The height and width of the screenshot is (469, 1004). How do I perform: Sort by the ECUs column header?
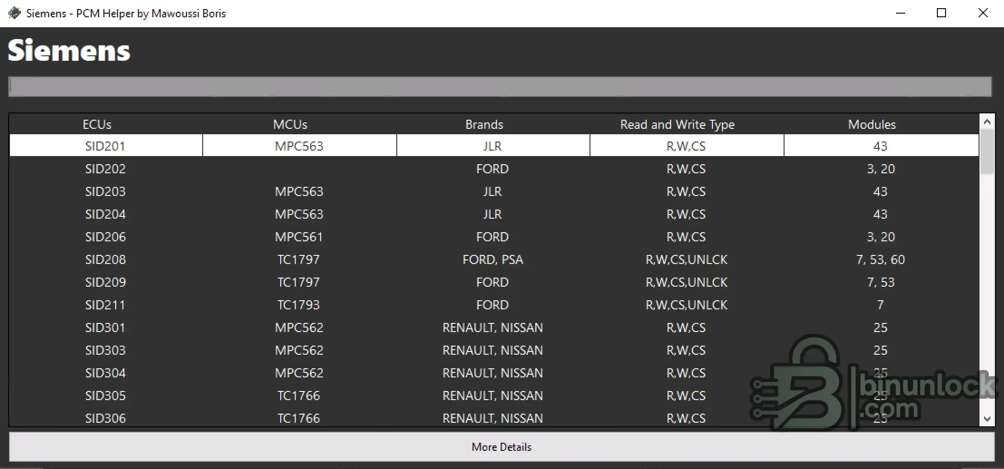click(97, 124)
